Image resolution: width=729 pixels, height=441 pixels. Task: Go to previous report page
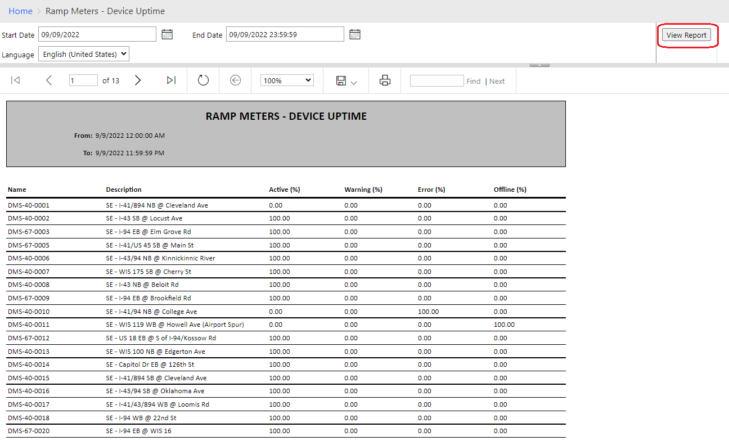point(49,80)
